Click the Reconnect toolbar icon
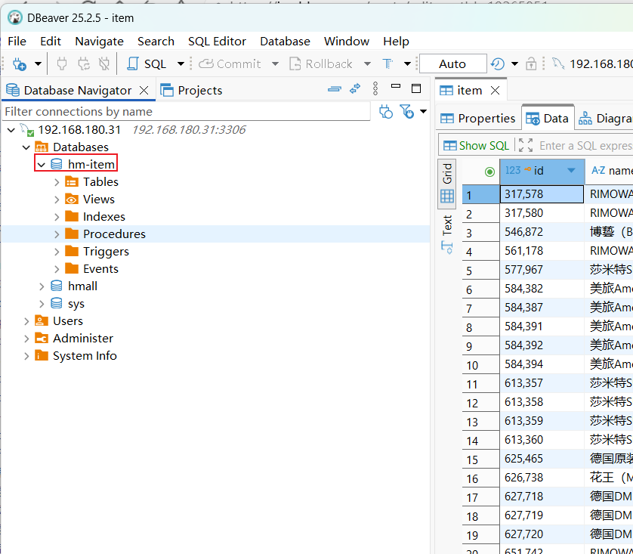The image size is (633, 554). click(x=84, y=63)
